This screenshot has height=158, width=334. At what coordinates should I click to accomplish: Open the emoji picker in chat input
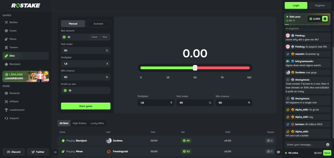[x=328, y=145]
